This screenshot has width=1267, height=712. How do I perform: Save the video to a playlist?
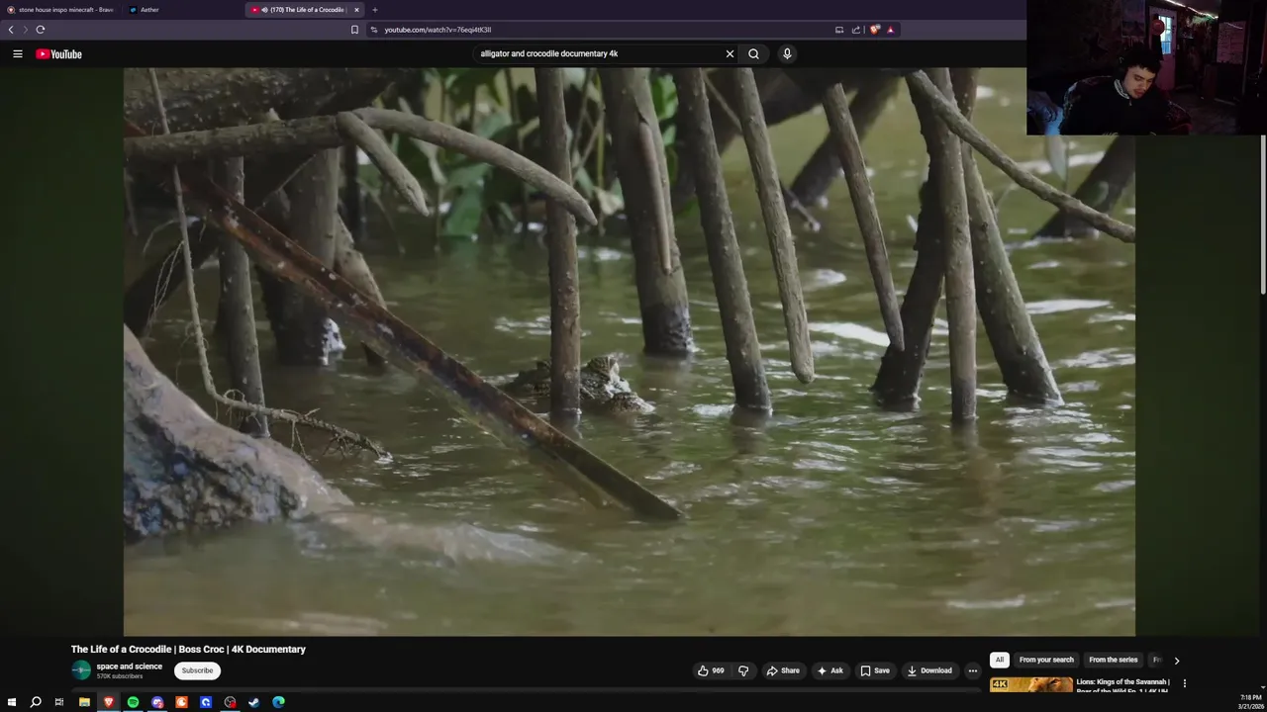(875, 670)
